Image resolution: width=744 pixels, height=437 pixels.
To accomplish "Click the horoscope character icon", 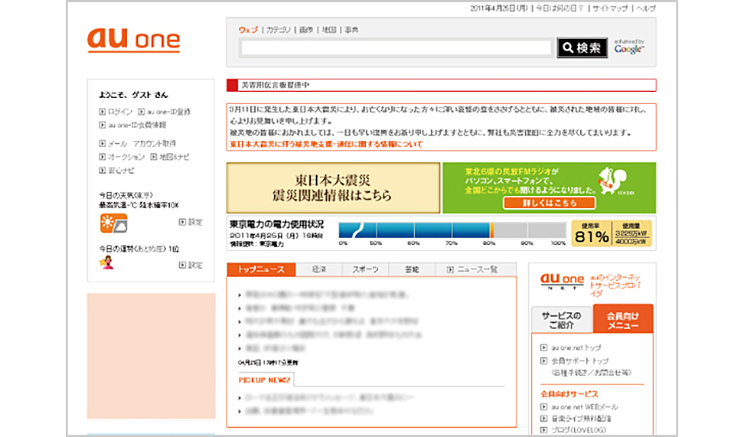I will pyautogui.click(x=106, y=262).
